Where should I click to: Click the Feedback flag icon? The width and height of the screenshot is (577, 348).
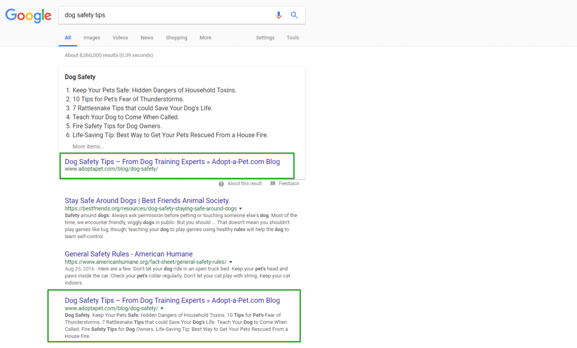273,184
